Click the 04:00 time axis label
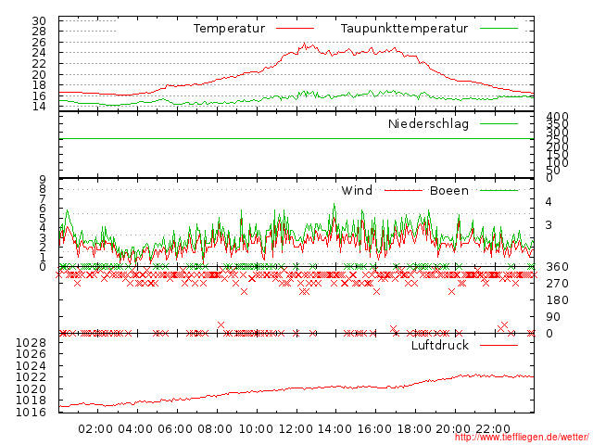This screenshot has width=593, height=445. click(135, 429)
